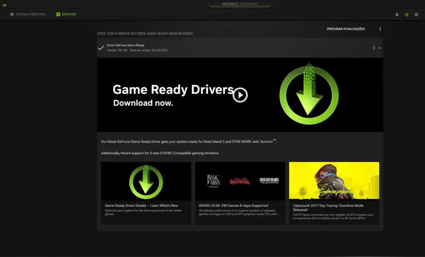Click the GeForce Experience title logo
This screenshot has width=425, height=257.
tap(240, 4)
